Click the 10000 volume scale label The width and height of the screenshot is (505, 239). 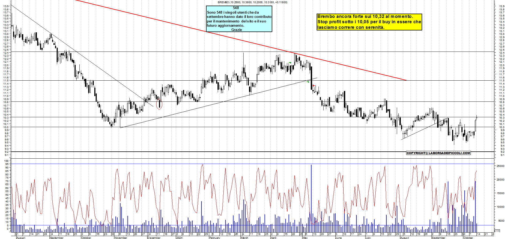click(500, 207)
